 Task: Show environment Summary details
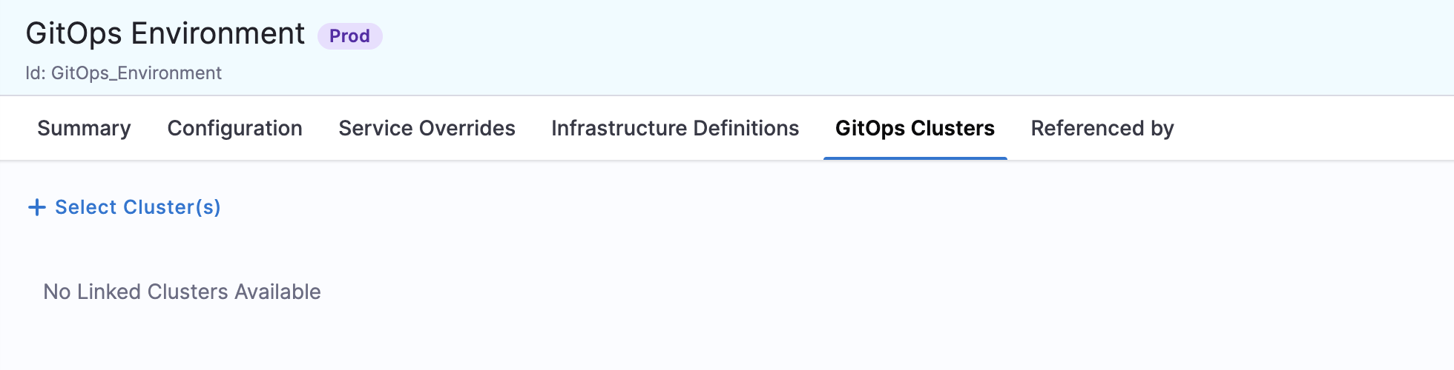[84, 128]
